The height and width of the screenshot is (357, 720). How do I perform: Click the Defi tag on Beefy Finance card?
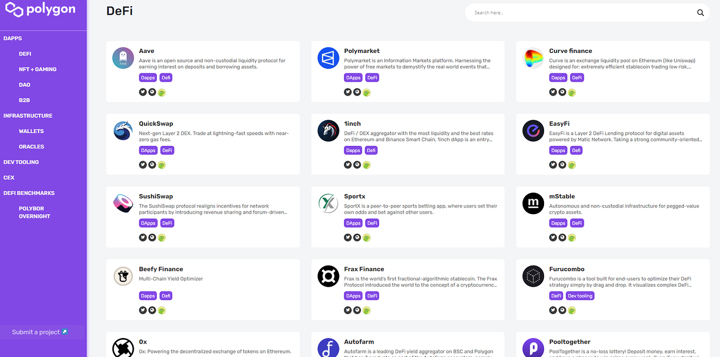(x=166, y=296)
